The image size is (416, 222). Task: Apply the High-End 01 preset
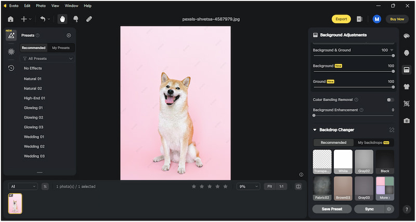coord(34,98)
